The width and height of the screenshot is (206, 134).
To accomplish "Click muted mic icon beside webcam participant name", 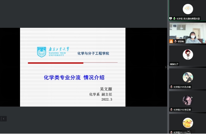I will pyautogui.click(x=176, y=41).
